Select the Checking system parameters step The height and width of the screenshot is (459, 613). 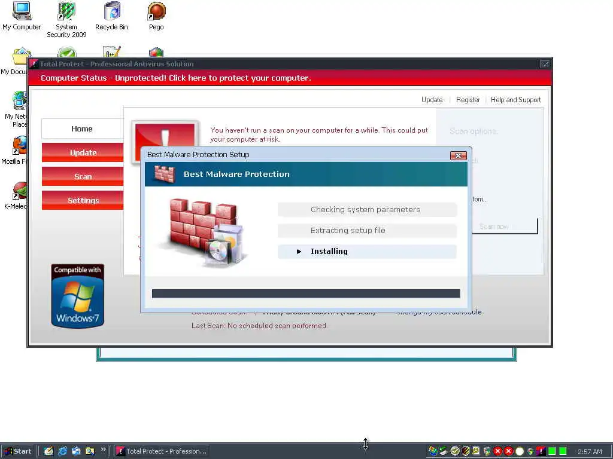click(367, 210)
